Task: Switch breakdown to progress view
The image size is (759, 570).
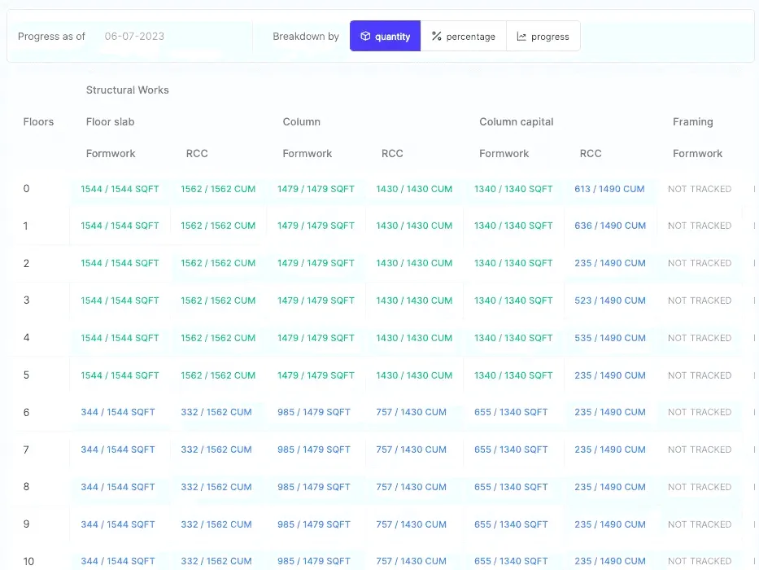Action: click(543, 37)
